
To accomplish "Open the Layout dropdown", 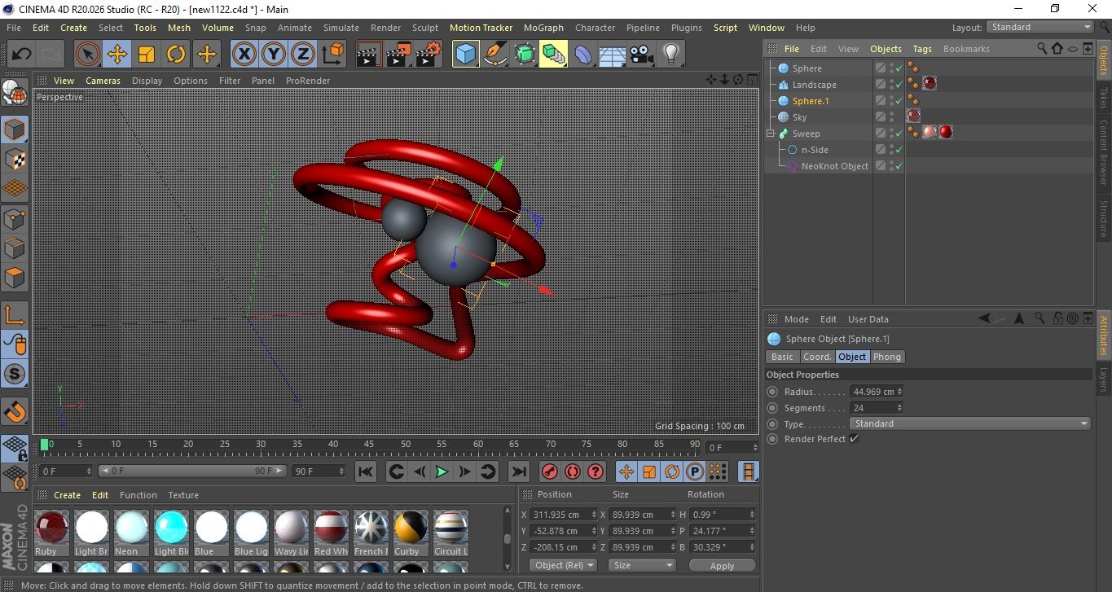I will (x=1040, y=27).
